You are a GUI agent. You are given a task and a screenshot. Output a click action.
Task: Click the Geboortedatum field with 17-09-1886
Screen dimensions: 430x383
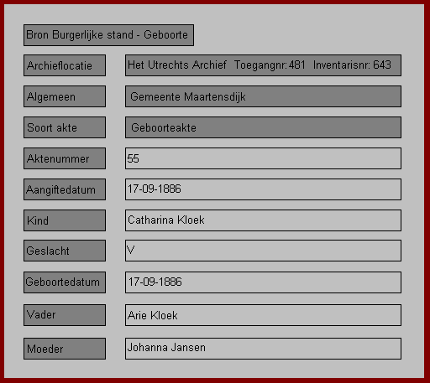(263, 282)
